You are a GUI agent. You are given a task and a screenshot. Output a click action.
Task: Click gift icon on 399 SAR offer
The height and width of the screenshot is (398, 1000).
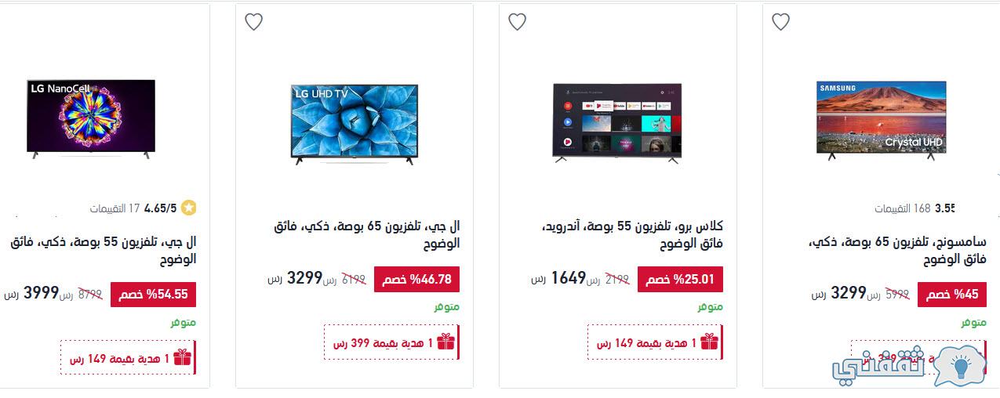(x=445, y=342)
